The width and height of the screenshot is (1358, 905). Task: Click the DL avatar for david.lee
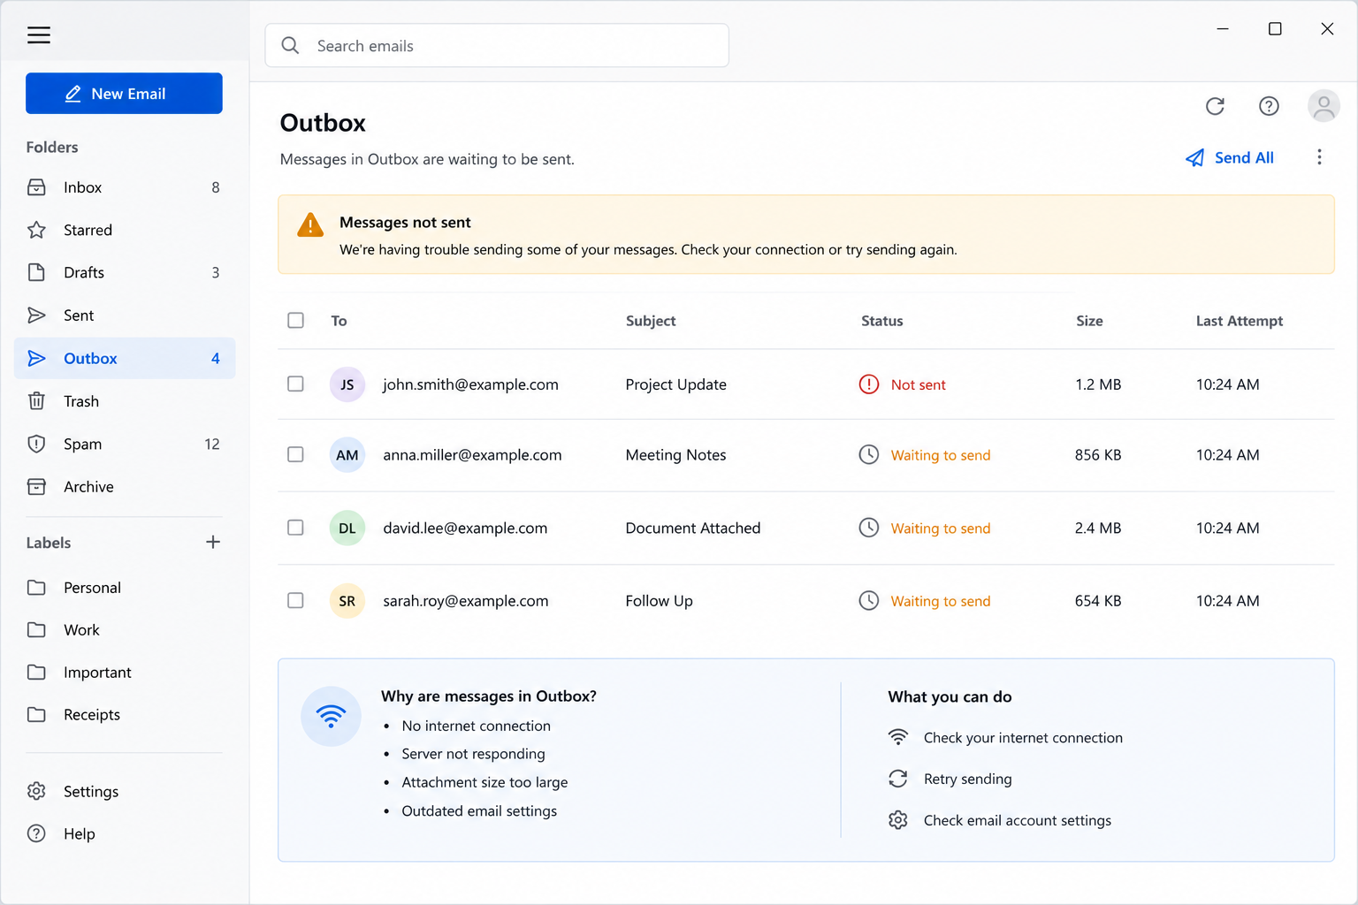click(x=347, y=529)
